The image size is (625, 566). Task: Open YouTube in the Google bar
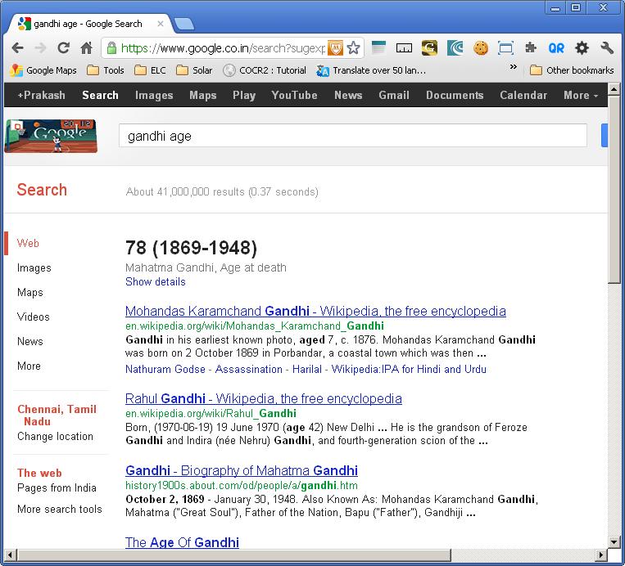click(x=295, y=95)
